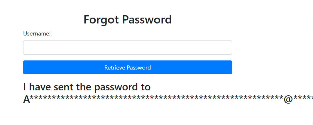
Task: Click the word "to" ending the confirmation line
Action: 144,87
